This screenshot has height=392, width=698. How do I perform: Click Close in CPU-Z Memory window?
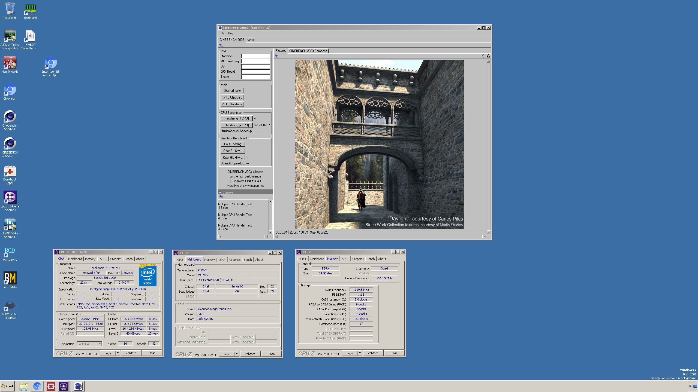394,353
